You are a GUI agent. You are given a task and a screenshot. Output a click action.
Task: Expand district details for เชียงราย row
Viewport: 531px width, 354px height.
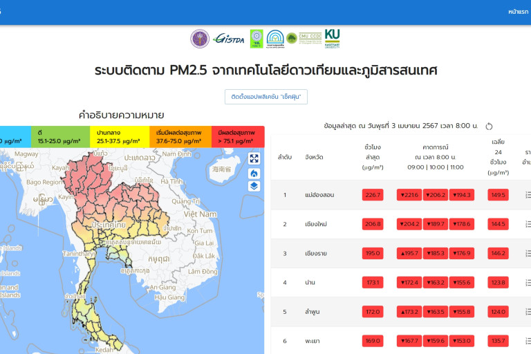tap(528, 253)
